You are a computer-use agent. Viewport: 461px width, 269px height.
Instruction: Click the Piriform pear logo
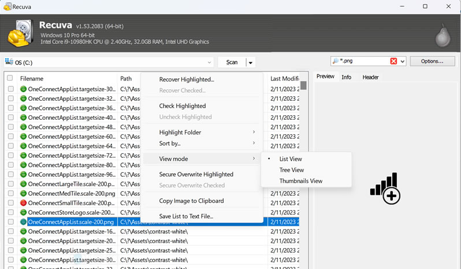pyautogui.click(x=443, y=35)
